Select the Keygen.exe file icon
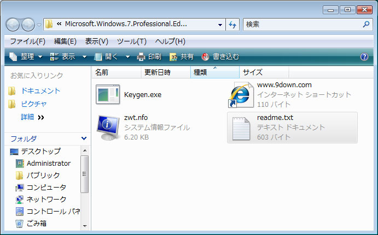This screenshot has width=378, height=235. pos(108,94)
